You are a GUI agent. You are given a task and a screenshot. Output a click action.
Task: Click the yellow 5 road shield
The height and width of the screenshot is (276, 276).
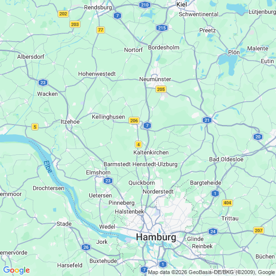(35, 127)
